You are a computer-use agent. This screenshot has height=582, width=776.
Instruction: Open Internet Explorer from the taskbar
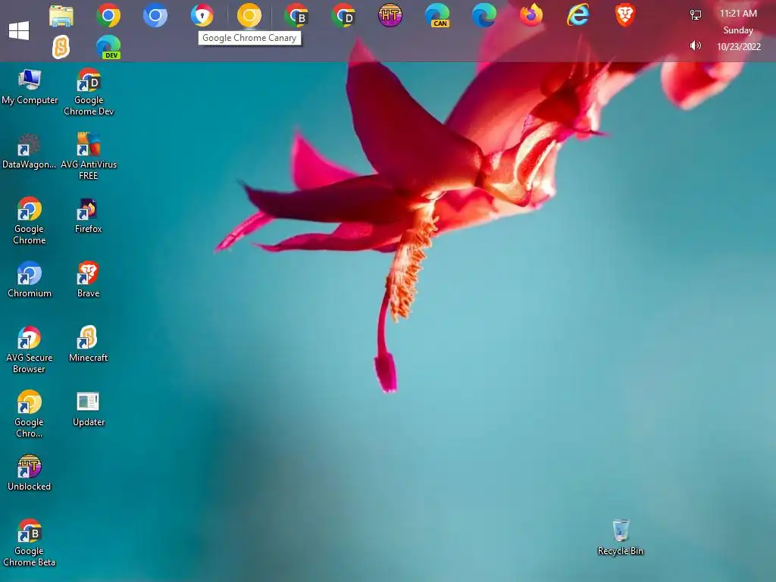(578, 16)
